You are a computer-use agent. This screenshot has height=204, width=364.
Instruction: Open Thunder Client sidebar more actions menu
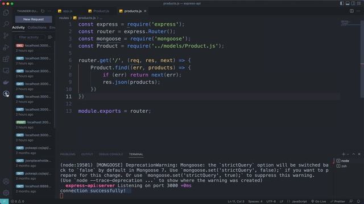(49, 11)
